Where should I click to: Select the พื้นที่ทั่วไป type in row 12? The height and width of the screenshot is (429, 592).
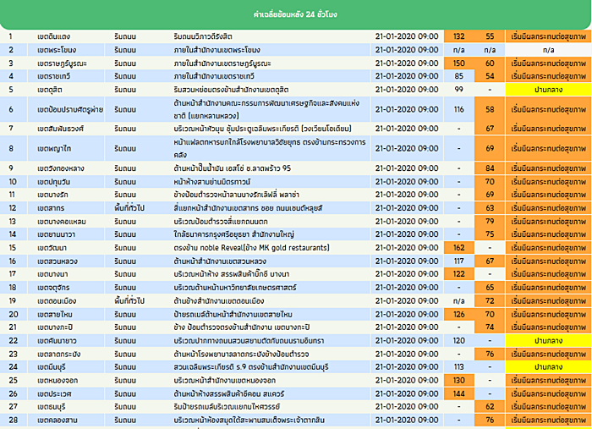(134, 207)
